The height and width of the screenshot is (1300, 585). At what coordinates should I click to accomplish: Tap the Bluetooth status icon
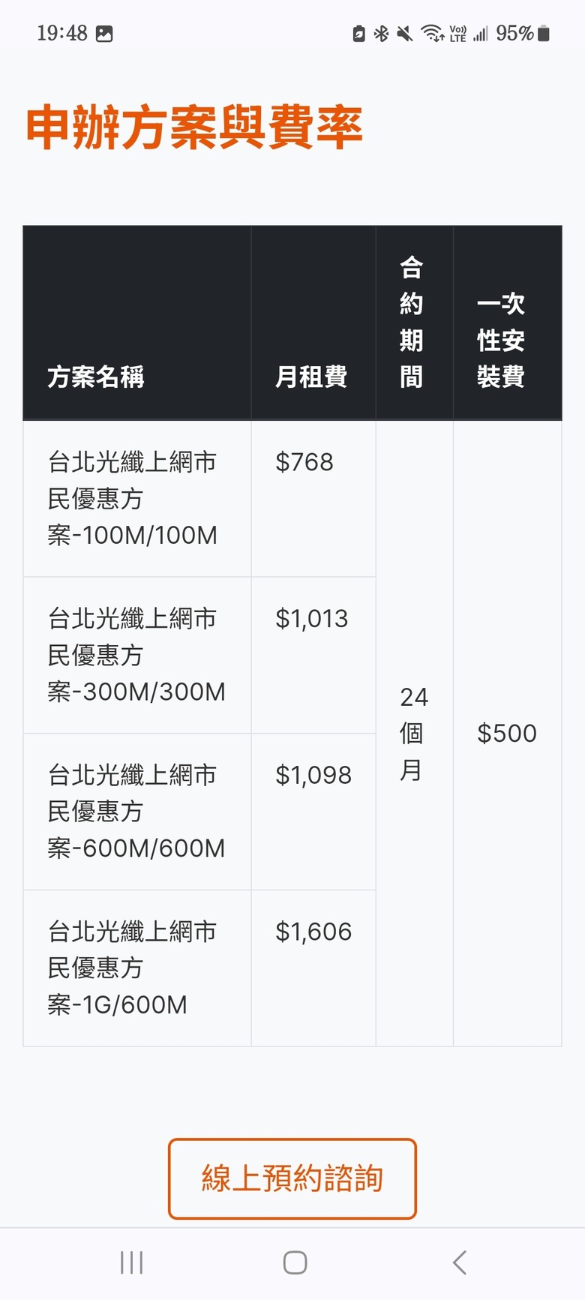coord(381,33)
